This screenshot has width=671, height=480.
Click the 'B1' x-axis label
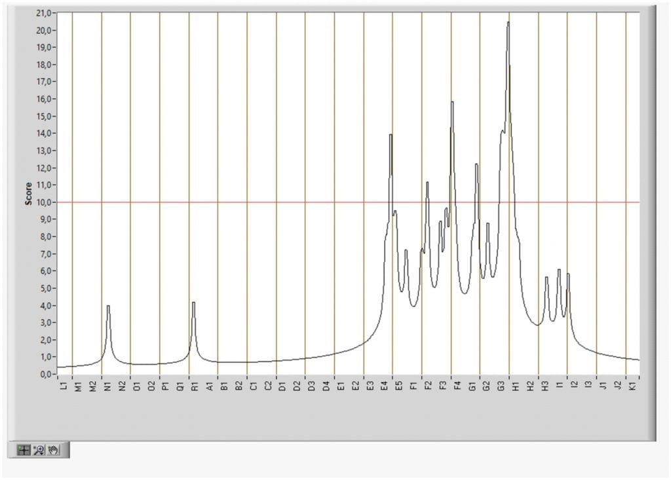pos(224,386)
